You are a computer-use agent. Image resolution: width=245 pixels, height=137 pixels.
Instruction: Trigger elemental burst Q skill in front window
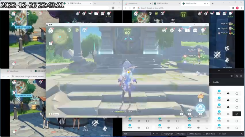coord(200,108)
